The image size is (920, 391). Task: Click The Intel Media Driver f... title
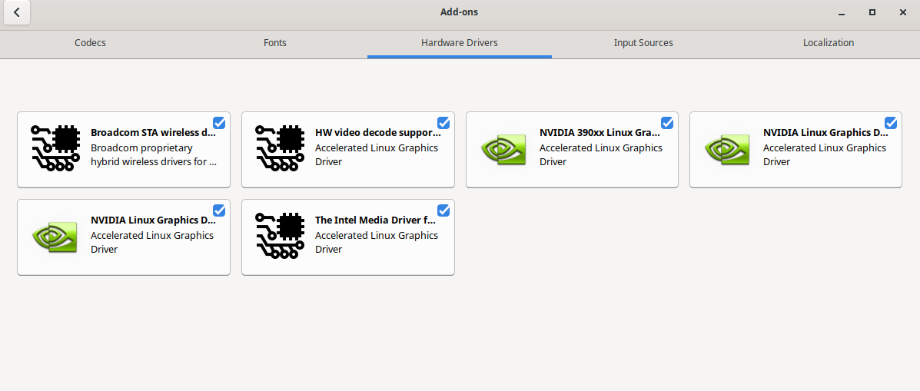[376, 220]
